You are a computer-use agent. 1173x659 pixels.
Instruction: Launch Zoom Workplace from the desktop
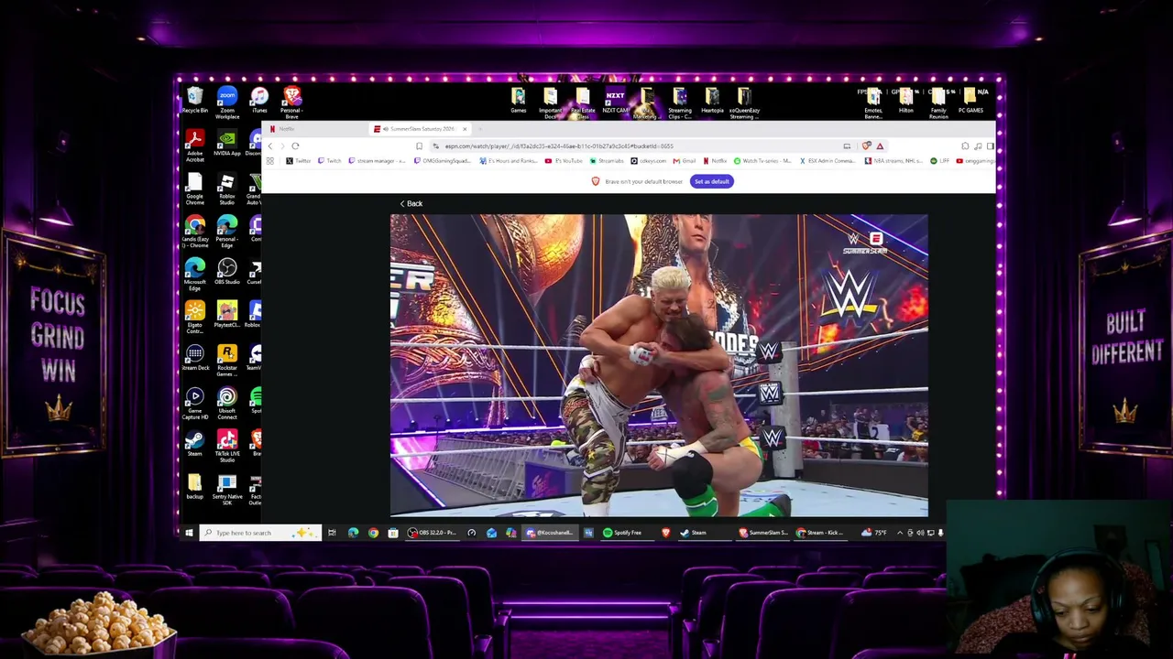click(x=227, y=103)
